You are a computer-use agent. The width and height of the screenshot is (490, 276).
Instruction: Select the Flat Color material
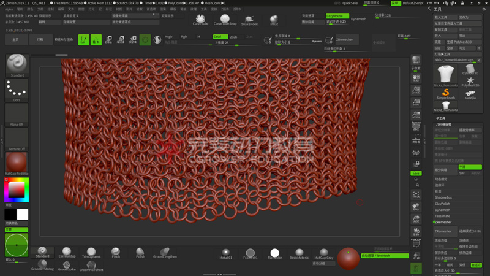tap(274, 253)
